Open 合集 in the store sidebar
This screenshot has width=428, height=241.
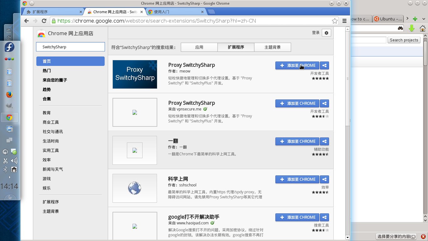tap(47, 99)
